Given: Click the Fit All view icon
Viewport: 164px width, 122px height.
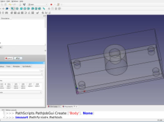Looking at the screenshot, I should (12, 9).
